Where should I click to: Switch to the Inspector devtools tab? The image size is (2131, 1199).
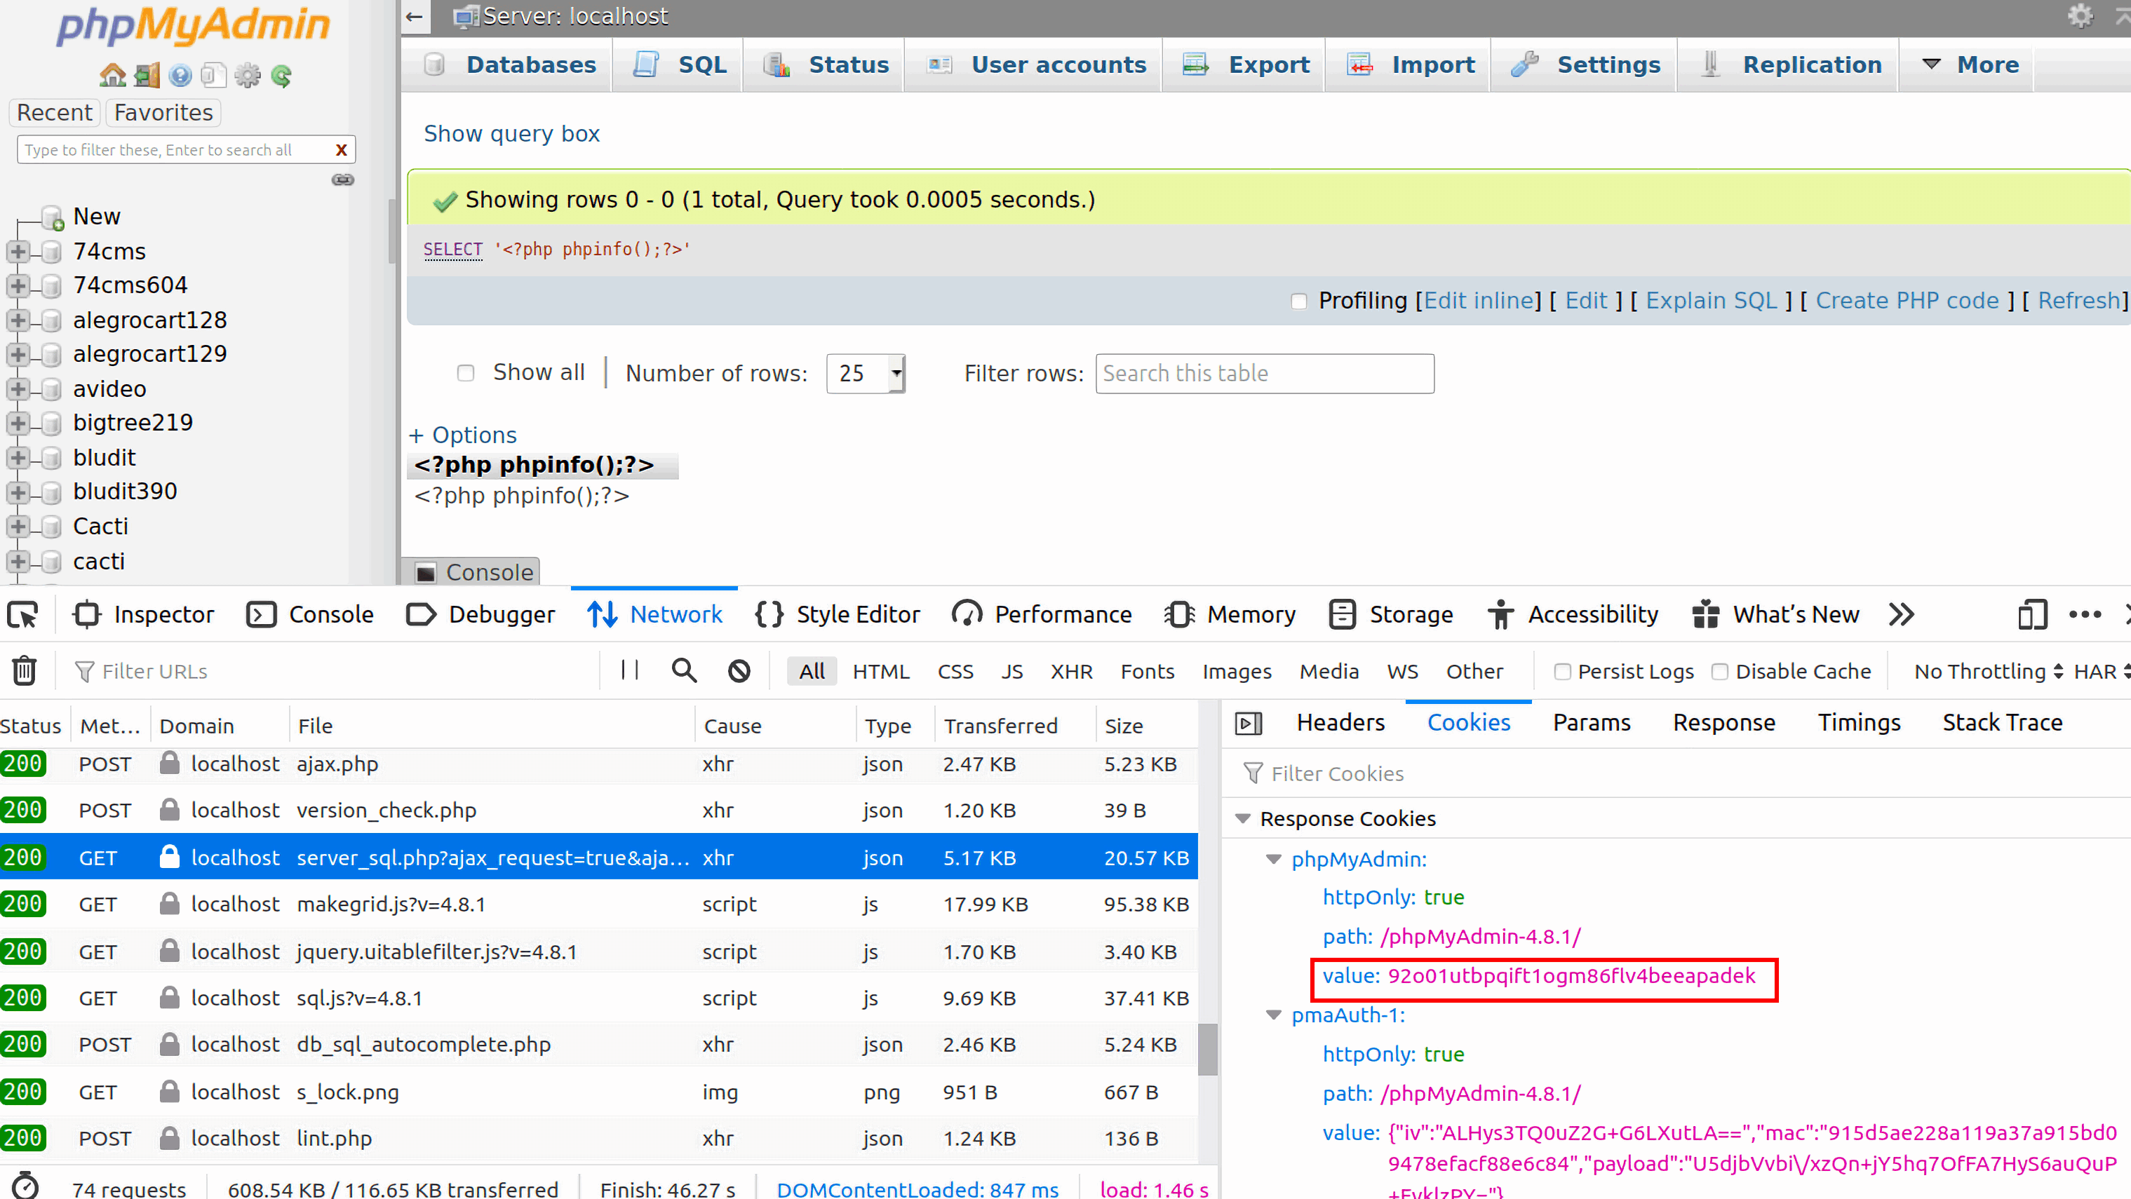pyautogui.click(x=143, y=614)
